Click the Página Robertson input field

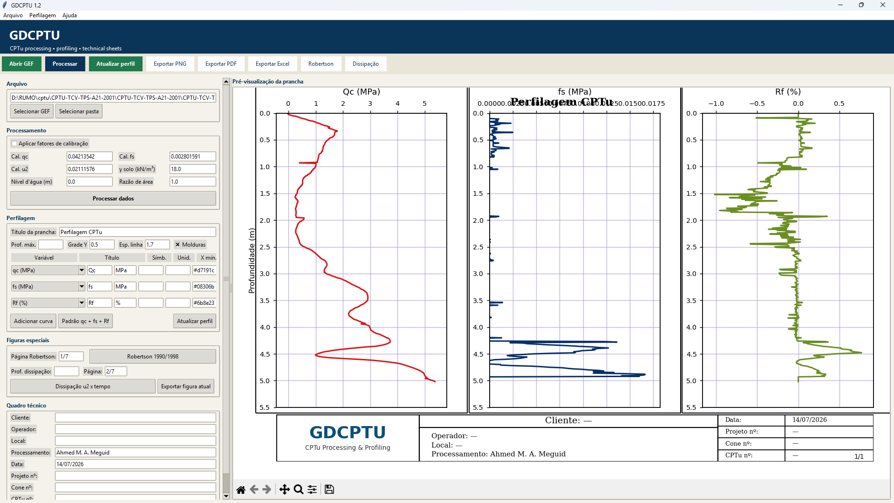(71, 357)
